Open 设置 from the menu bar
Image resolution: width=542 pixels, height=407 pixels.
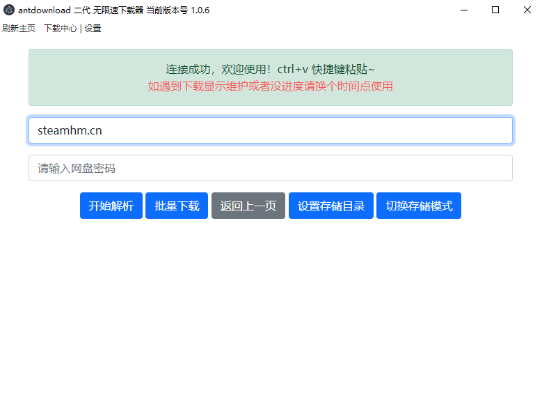click(x=93, y=29)
